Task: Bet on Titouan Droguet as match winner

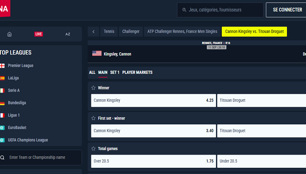Action: [x=262, y=101]
